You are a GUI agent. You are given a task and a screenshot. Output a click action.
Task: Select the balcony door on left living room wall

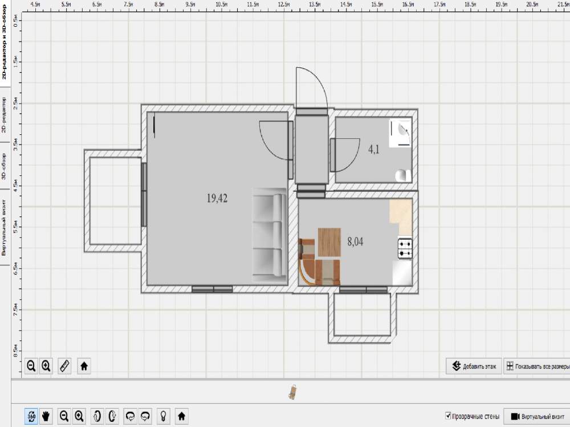point(144,194)
